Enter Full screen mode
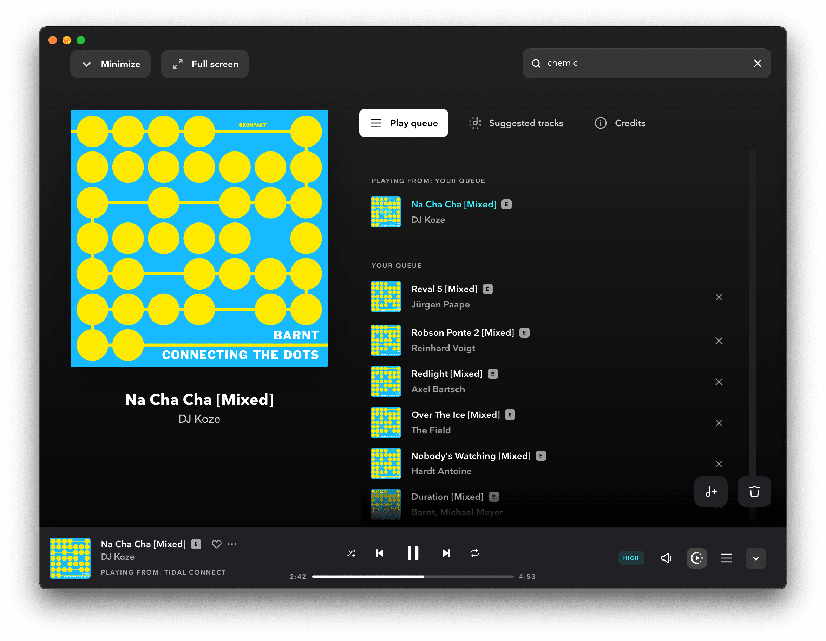This screenshot has width=826, height=641. click(x=205, y=64)
